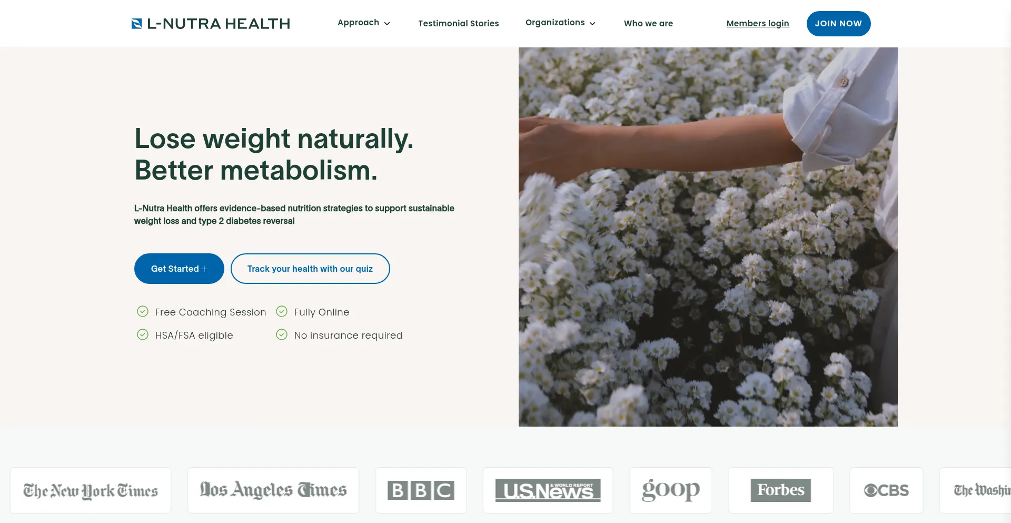1011x523 pixels.
Task: Select the Los Angeles Times logo
Action: (x=273, y=490)
